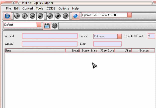The image size is (156, 108).
Task: Open the Options menu
Action: point(64,8)
